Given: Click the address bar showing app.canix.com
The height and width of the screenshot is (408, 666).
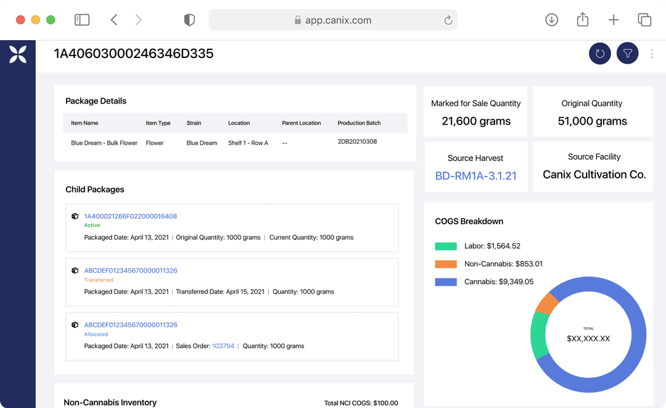Looking at the screenshot, I should point(333,19).
